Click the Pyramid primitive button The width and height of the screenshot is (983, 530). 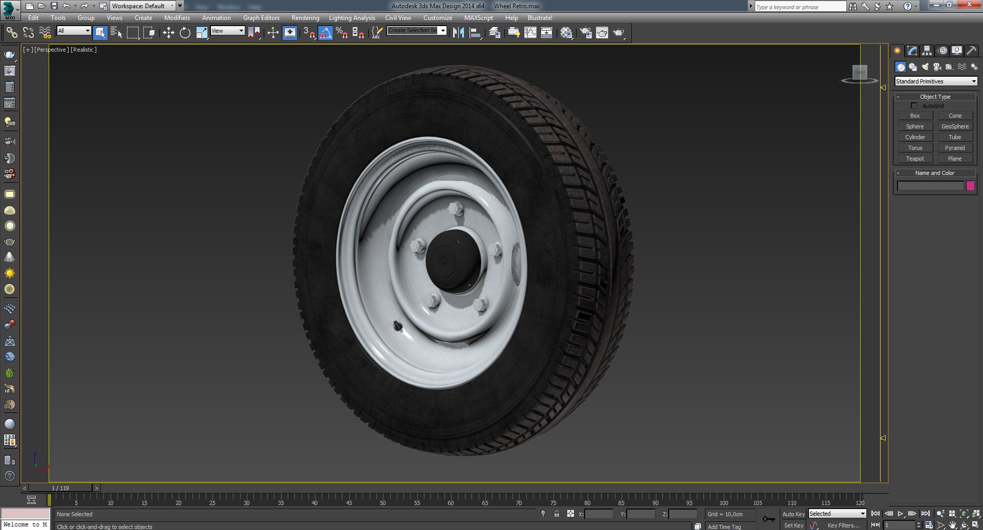coord(955,148)
